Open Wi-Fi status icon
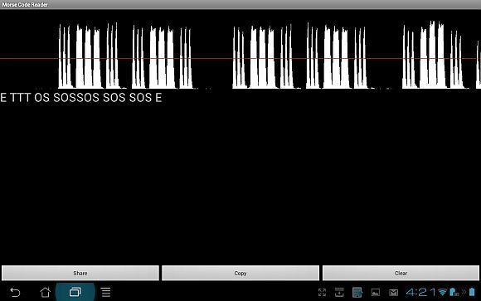Viewport: 481px width, 301px height. [x=442, y=292]
